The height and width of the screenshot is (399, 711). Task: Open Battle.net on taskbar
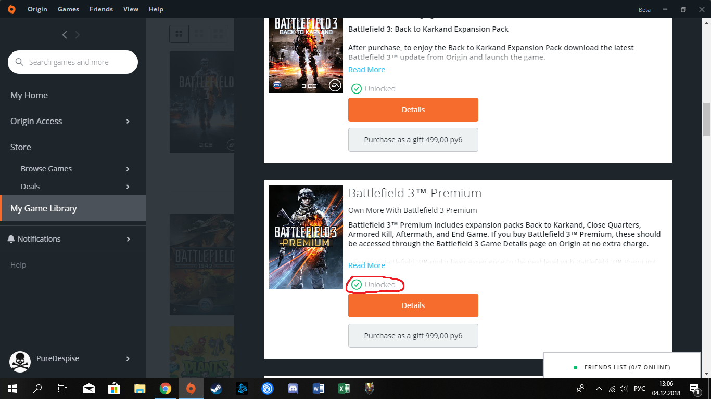tap(242, 389)
